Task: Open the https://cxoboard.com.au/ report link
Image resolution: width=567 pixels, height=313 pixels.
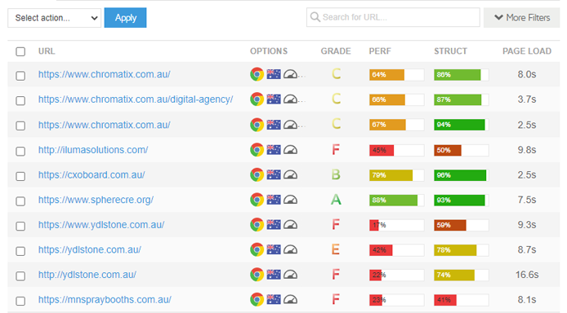Action: 92,175
